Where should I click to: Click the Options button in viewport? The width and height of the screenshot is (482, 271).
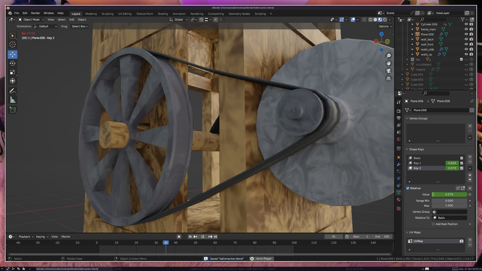(x=385, y=26)
